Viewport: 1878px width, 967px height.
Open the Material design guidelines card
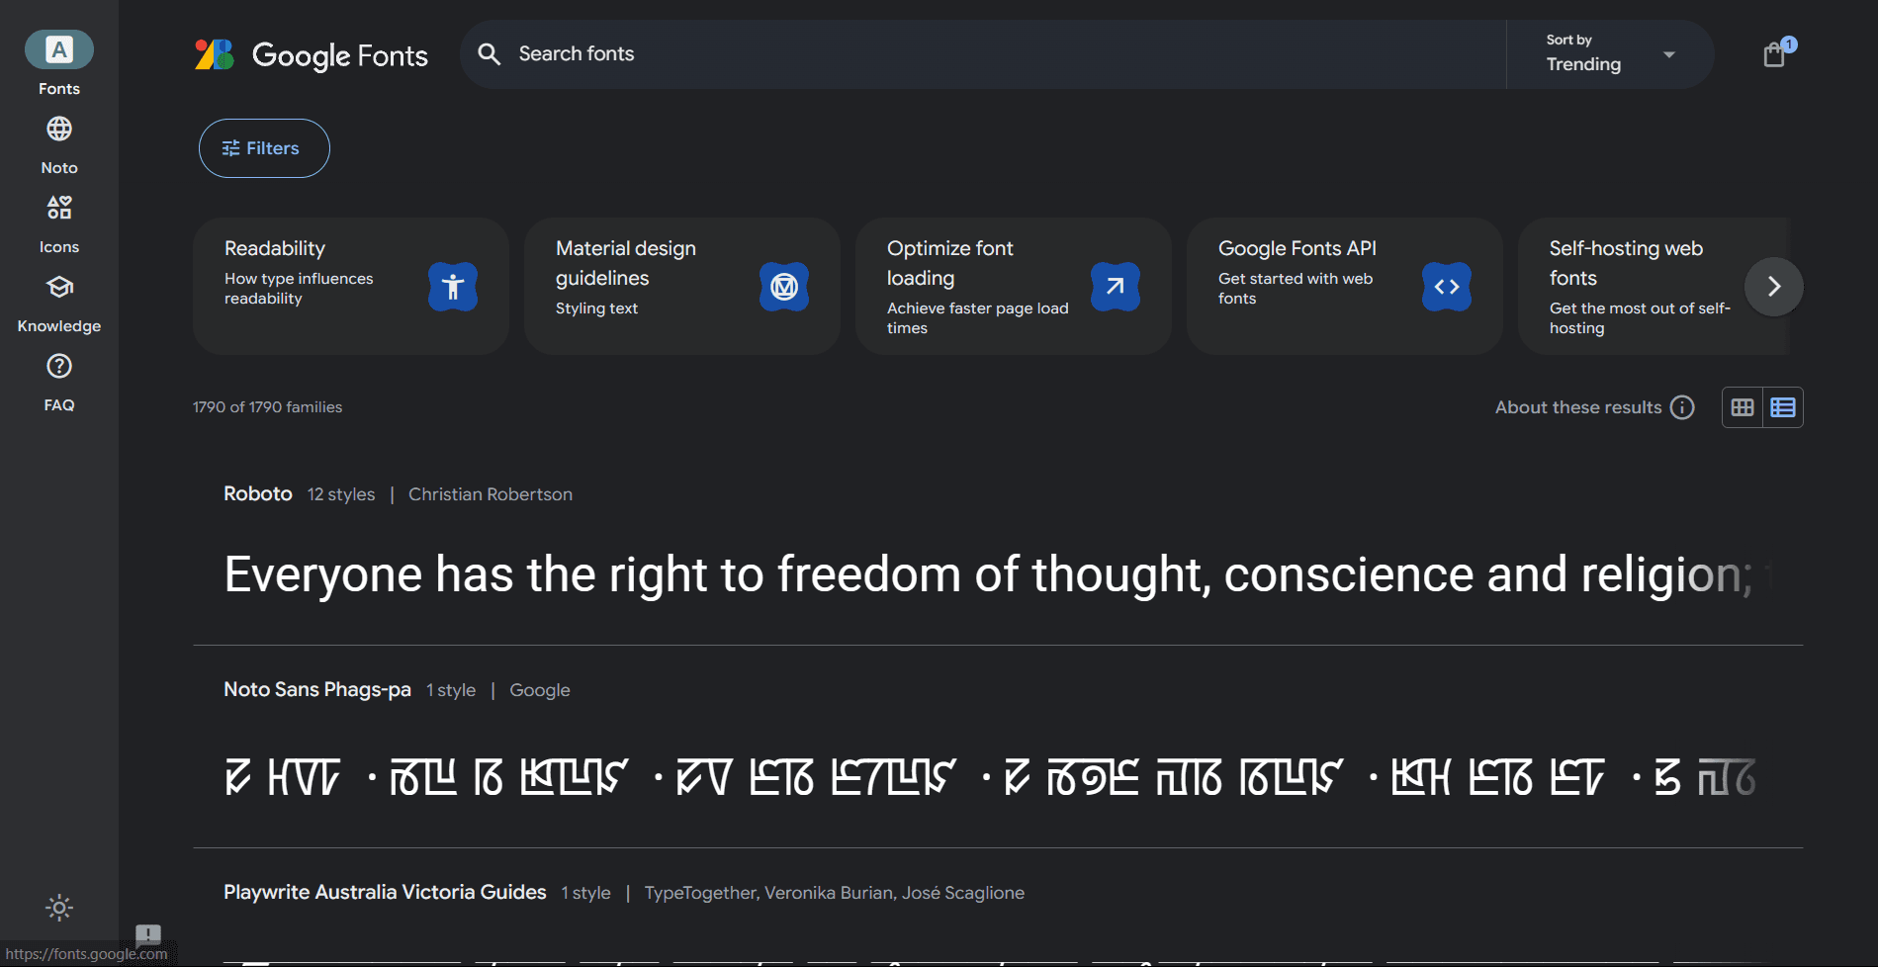pyautogui.click(x=681, y=286)
